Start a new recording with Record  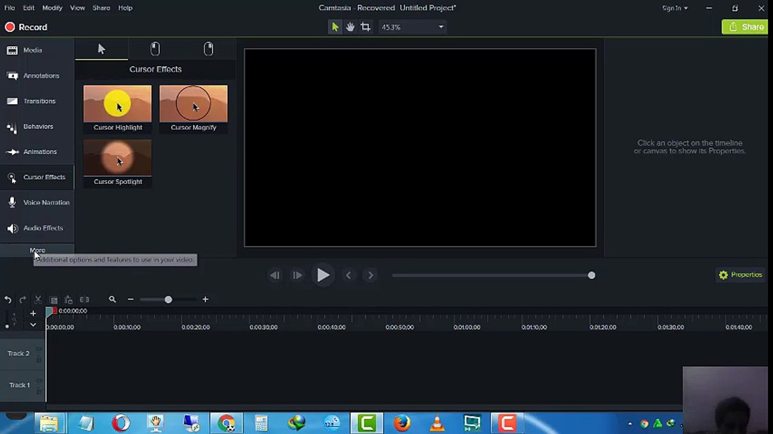click(x=26, y=27)
